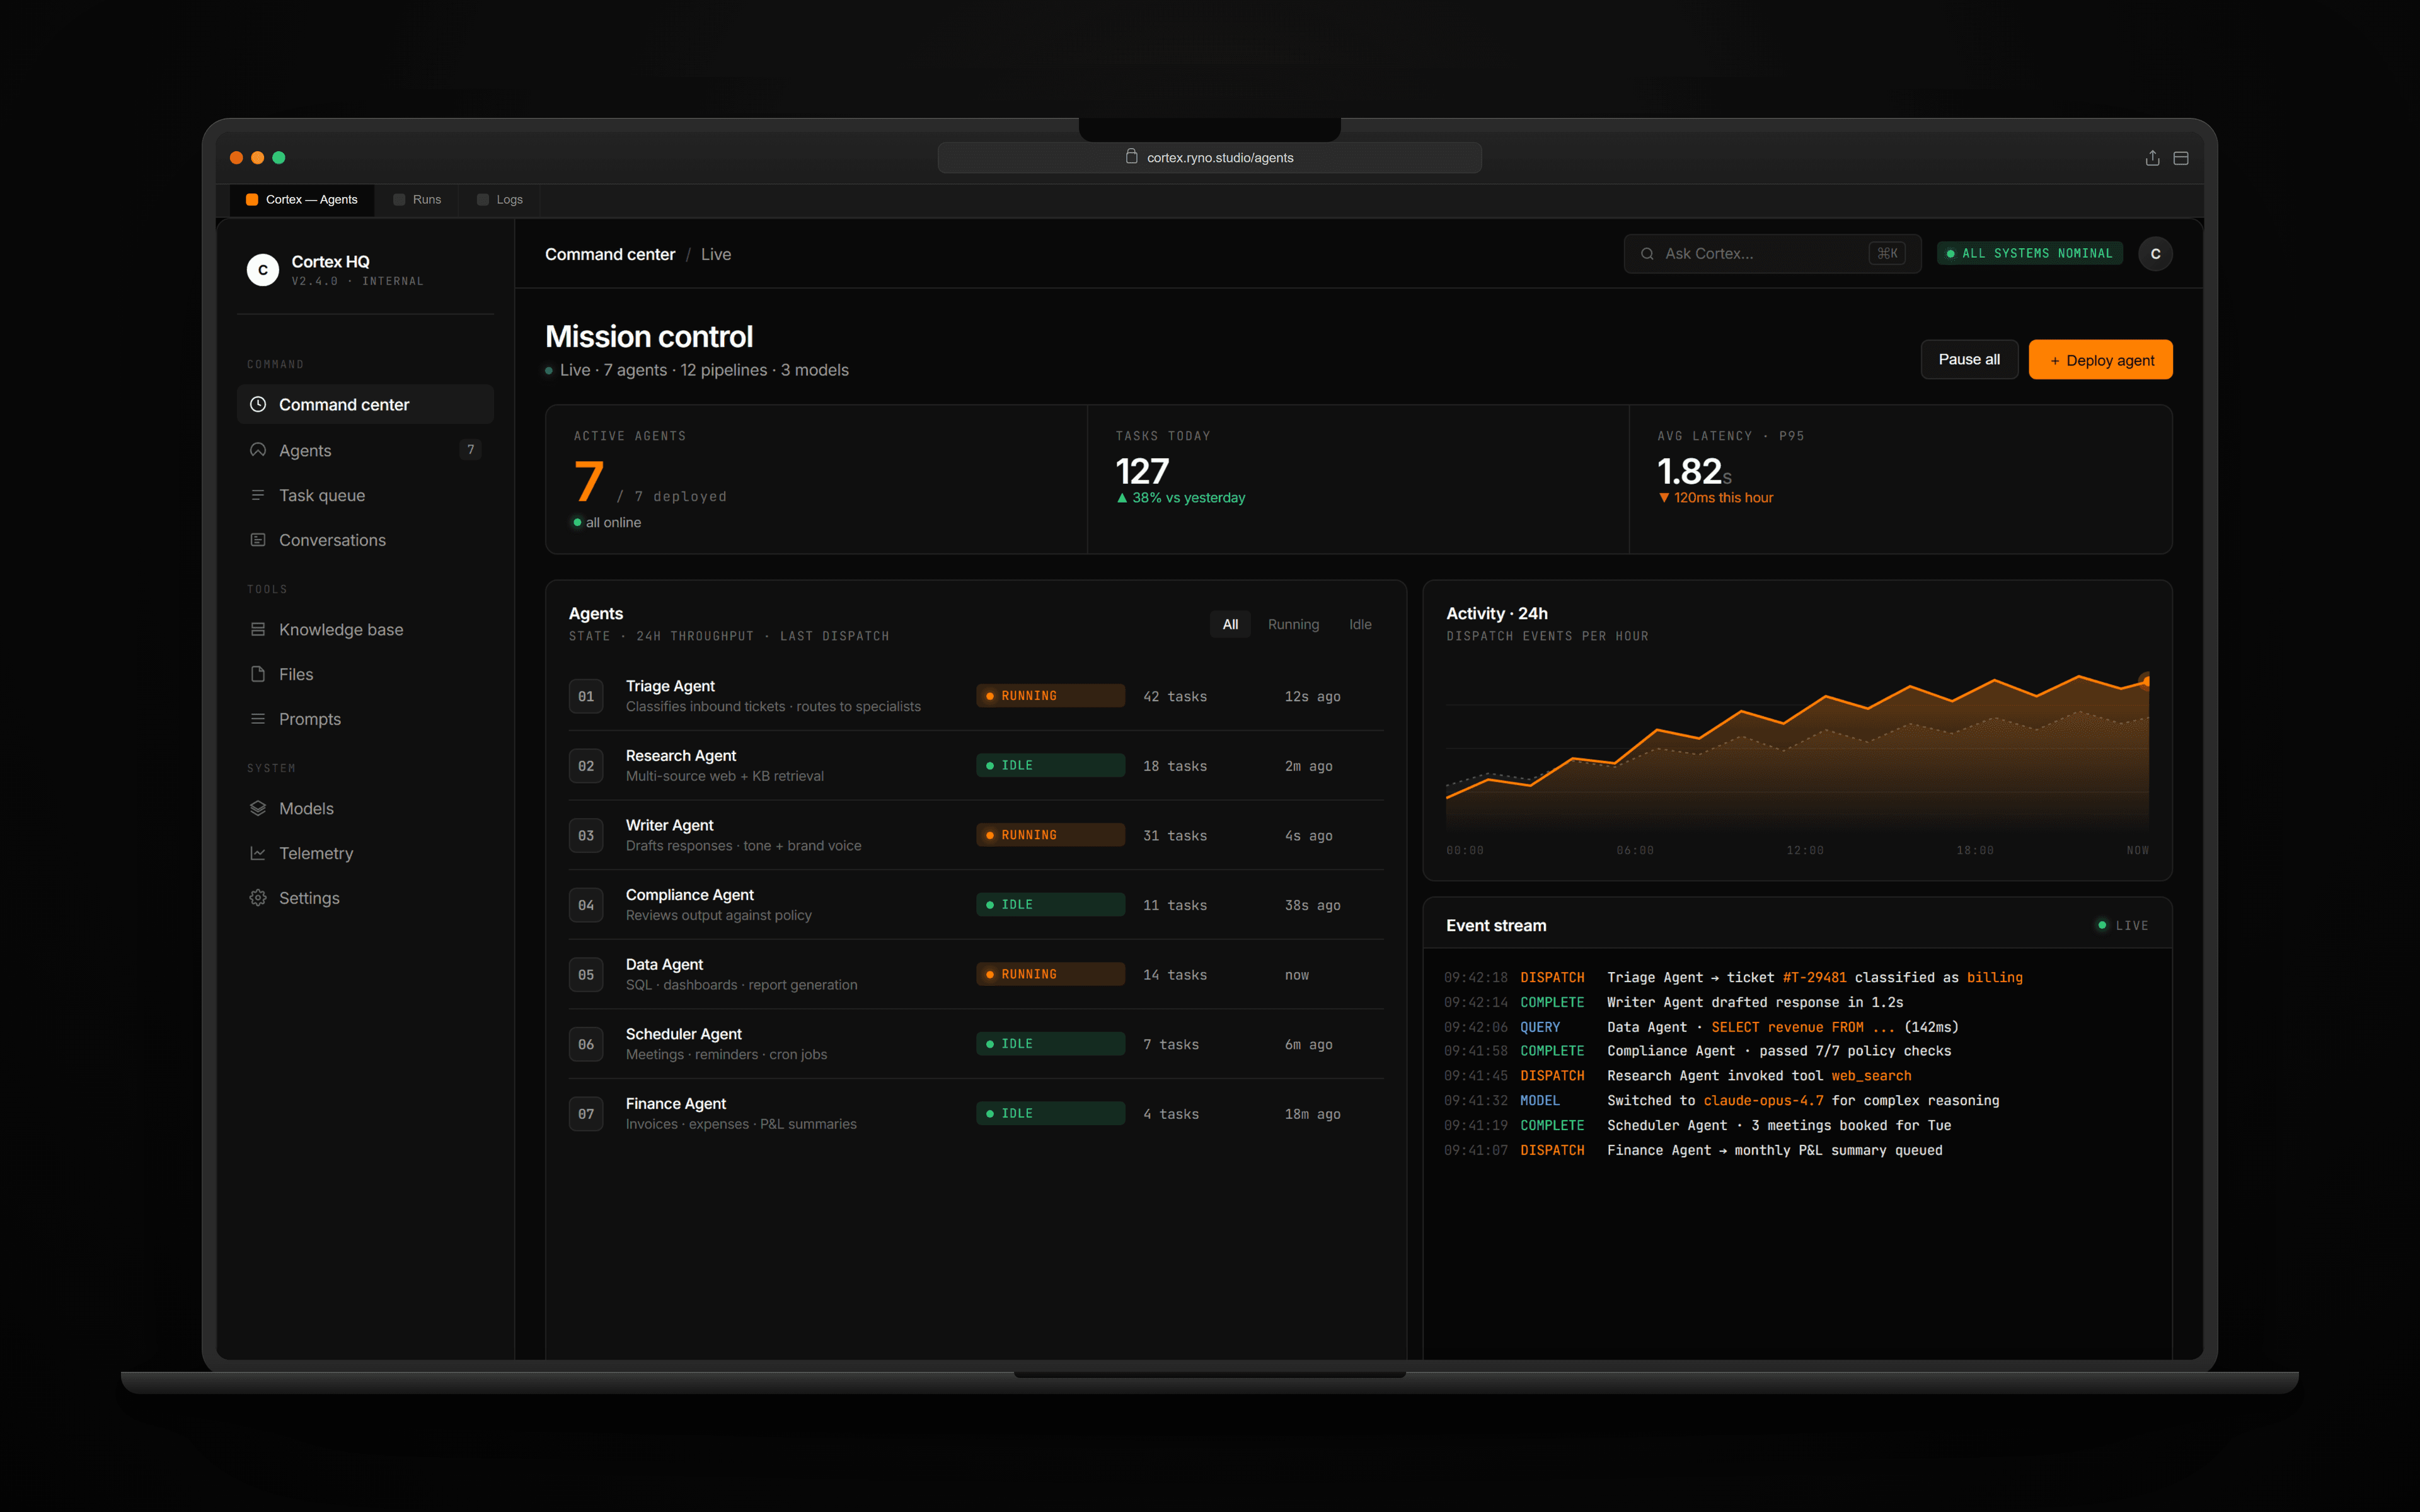
Task: Filter agents list to Idle
Action: pos(1360,624)
